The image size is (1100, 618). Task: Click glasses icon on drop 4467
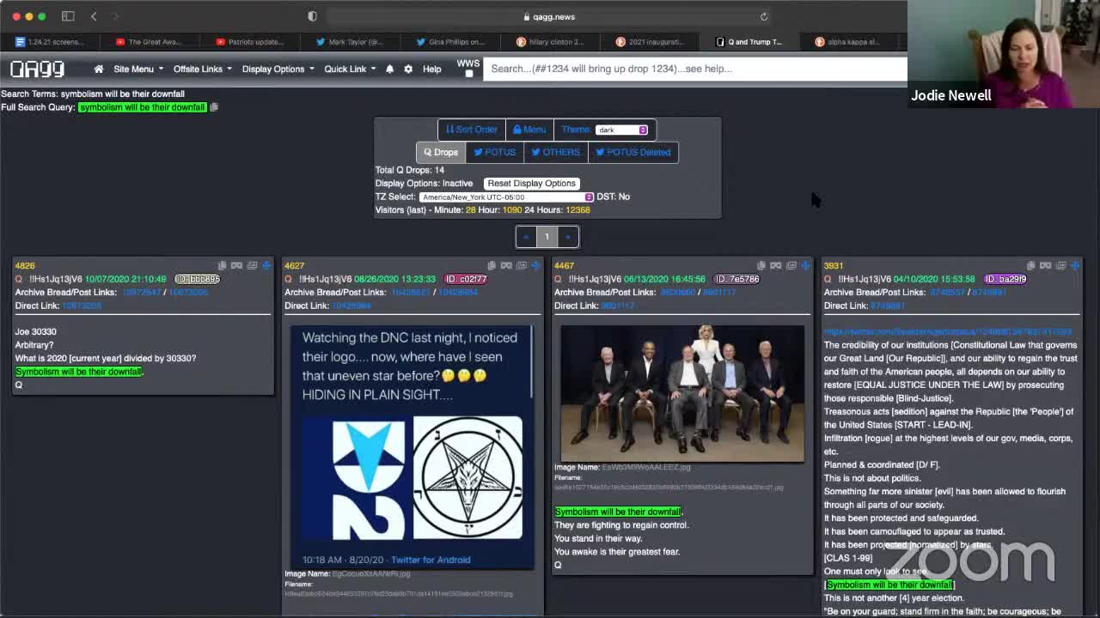776,265
